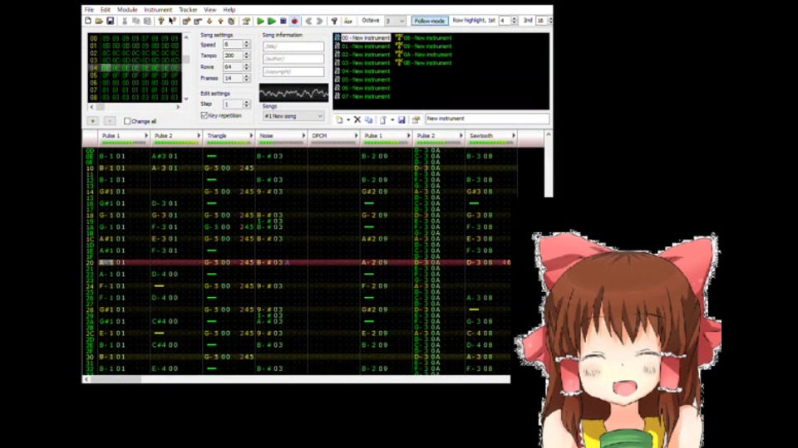Add a new instrument icon
This screenshot has width=798, height=448.
339,119
